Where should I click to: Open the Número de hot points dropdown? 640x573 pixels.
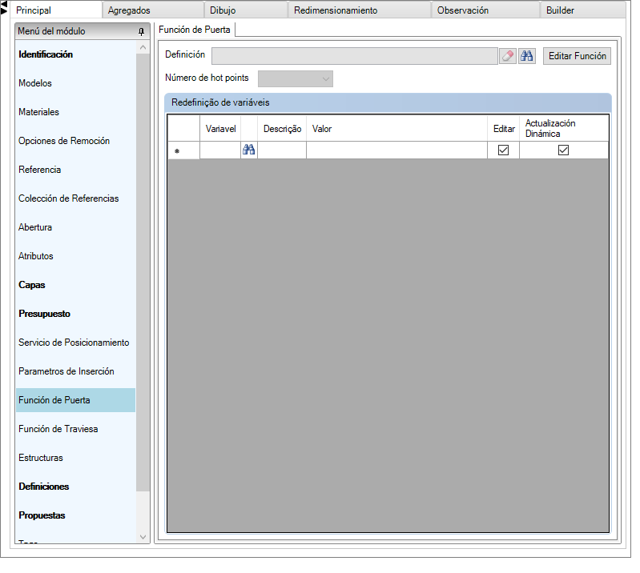point(295,78)
